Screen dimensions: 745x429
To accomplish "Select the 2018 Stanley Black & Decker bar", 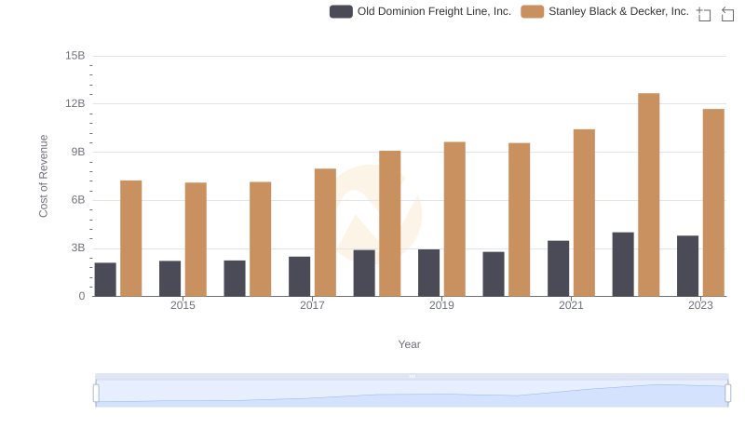I will 390,223.
